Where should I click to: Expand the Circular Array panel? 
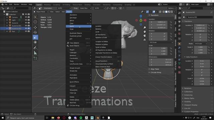tap(156, 73)
